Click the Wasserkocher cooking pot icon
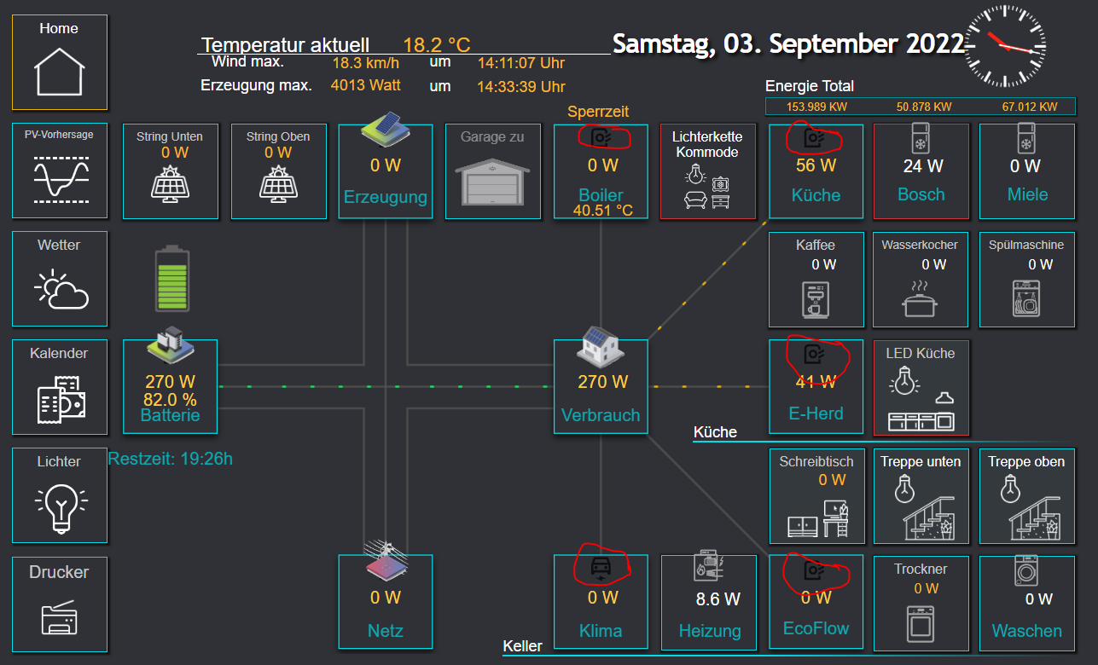 (x=921, y=298)
